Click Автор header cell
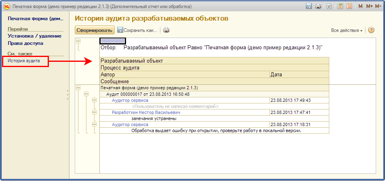Viewport: 385px width, 181px height. coord(185,75)
